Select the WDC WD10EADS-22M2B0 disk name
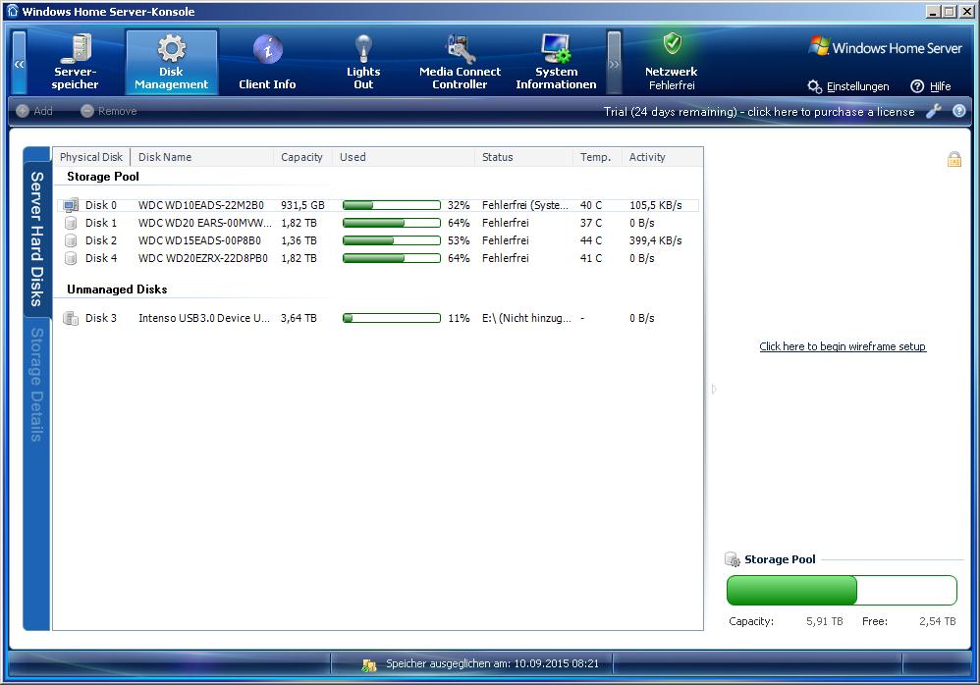 [x=201, y=205]
